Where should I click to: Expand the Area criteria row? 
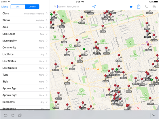[x=25, y=27]
